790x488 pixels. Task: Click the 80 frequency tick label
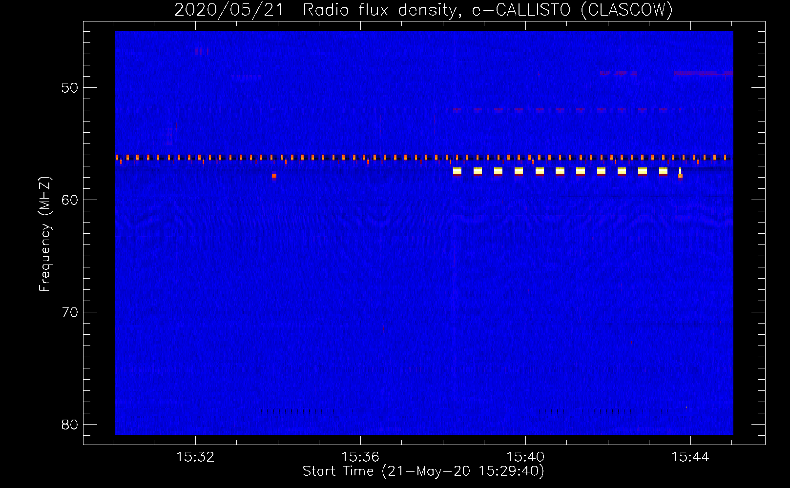(x=70, y=425)
